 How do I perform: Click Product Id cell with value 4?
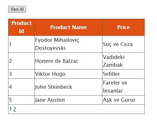(21, 87)
